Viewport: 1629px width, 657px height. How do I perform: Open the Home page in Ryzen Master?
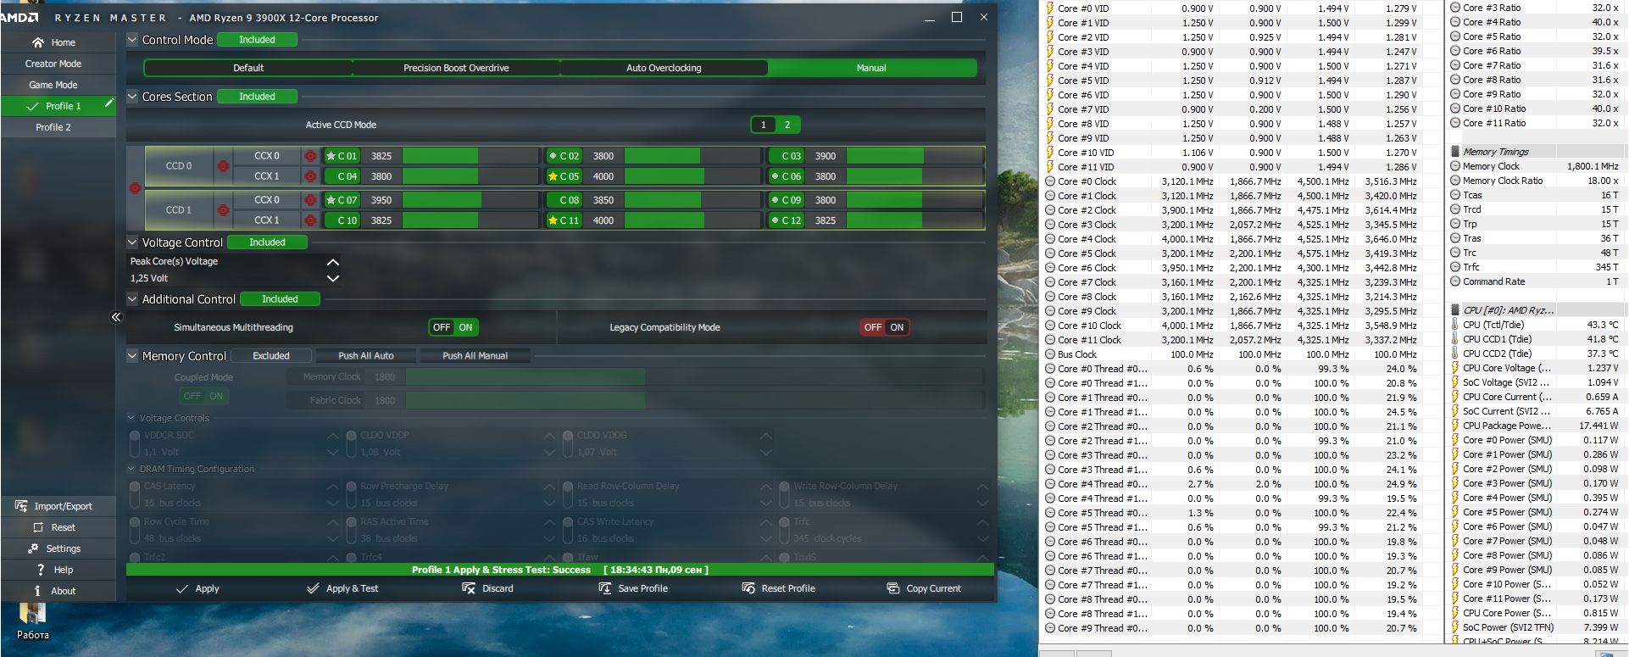pyautogui.click(x=53, y=42)
